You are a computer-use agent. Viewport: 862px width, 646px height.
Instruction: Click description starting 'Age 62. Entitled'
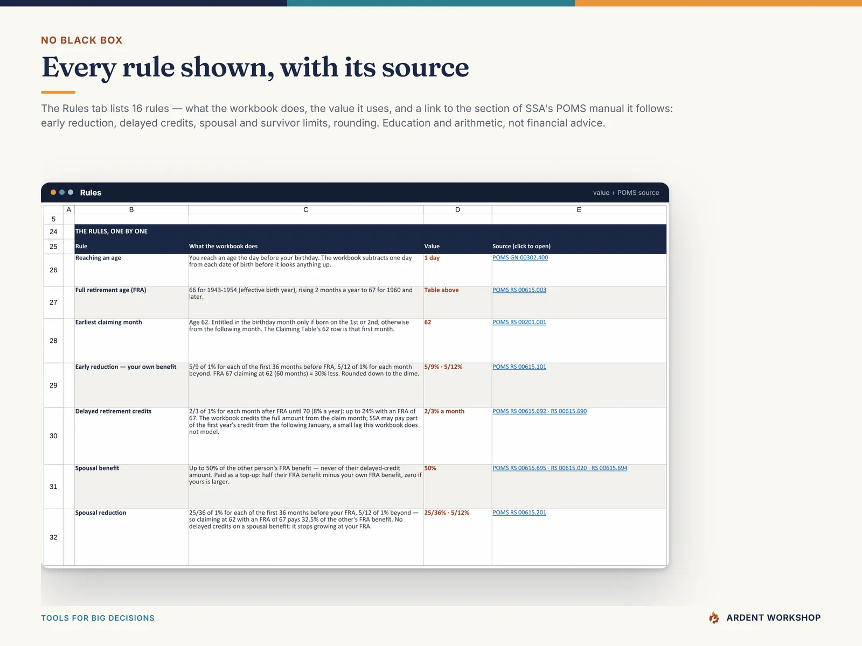(306, 341)
